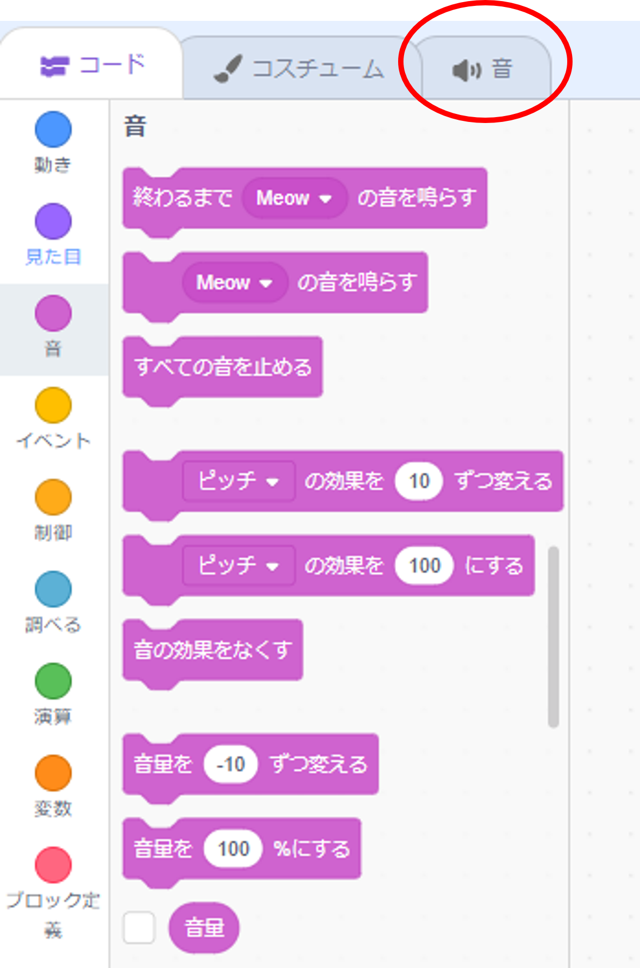Open the orange 制御 (Control) block category
The height and width of the screenshot is (968, 640).
coord(53,497)
